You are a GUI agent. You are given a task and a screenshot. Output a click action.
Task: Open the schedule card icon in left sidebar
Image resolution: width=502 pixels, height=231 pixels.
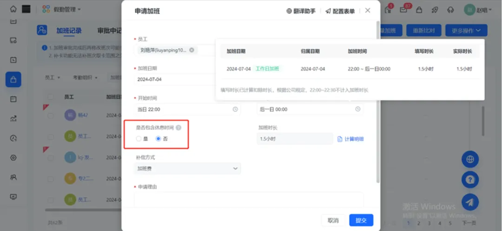[x=13, y=99]
